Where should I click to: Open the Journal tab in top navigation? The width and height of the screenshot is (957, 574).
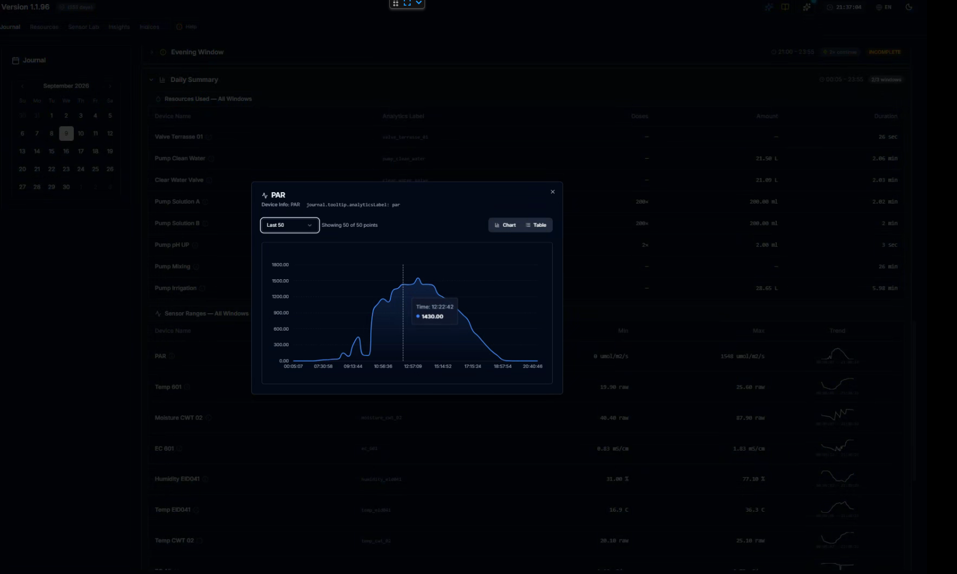point(10,27)
